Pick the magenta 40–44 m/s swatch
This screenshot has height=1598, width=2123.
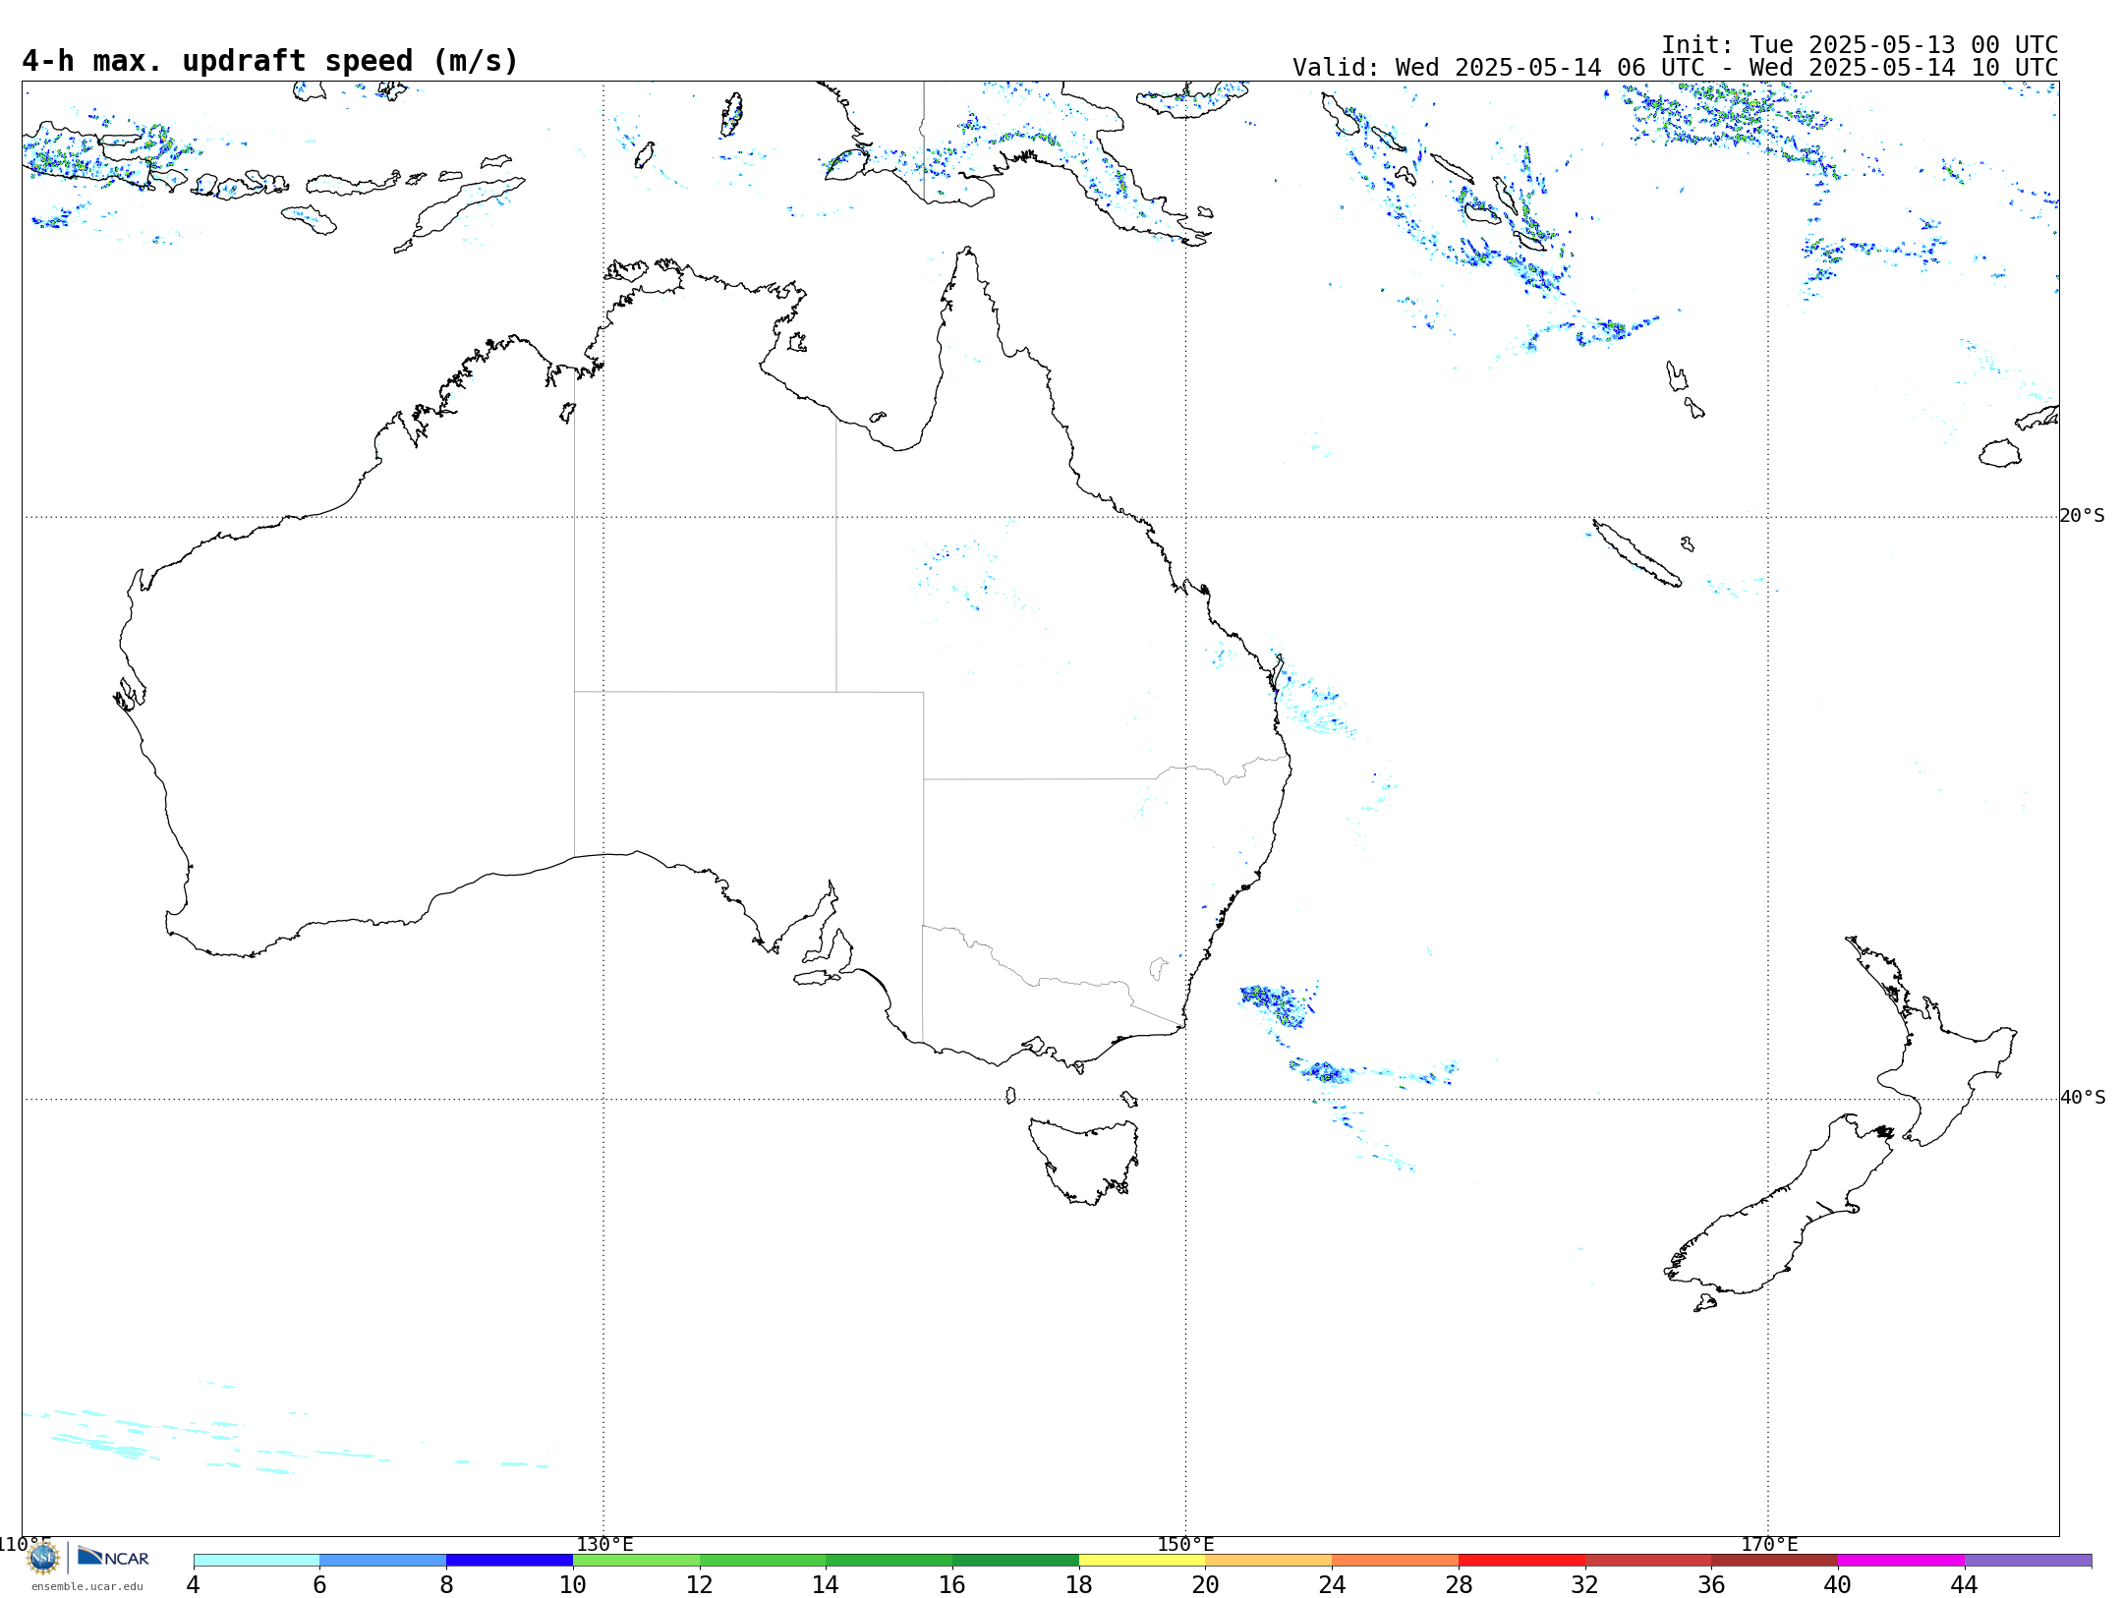1901,1561
